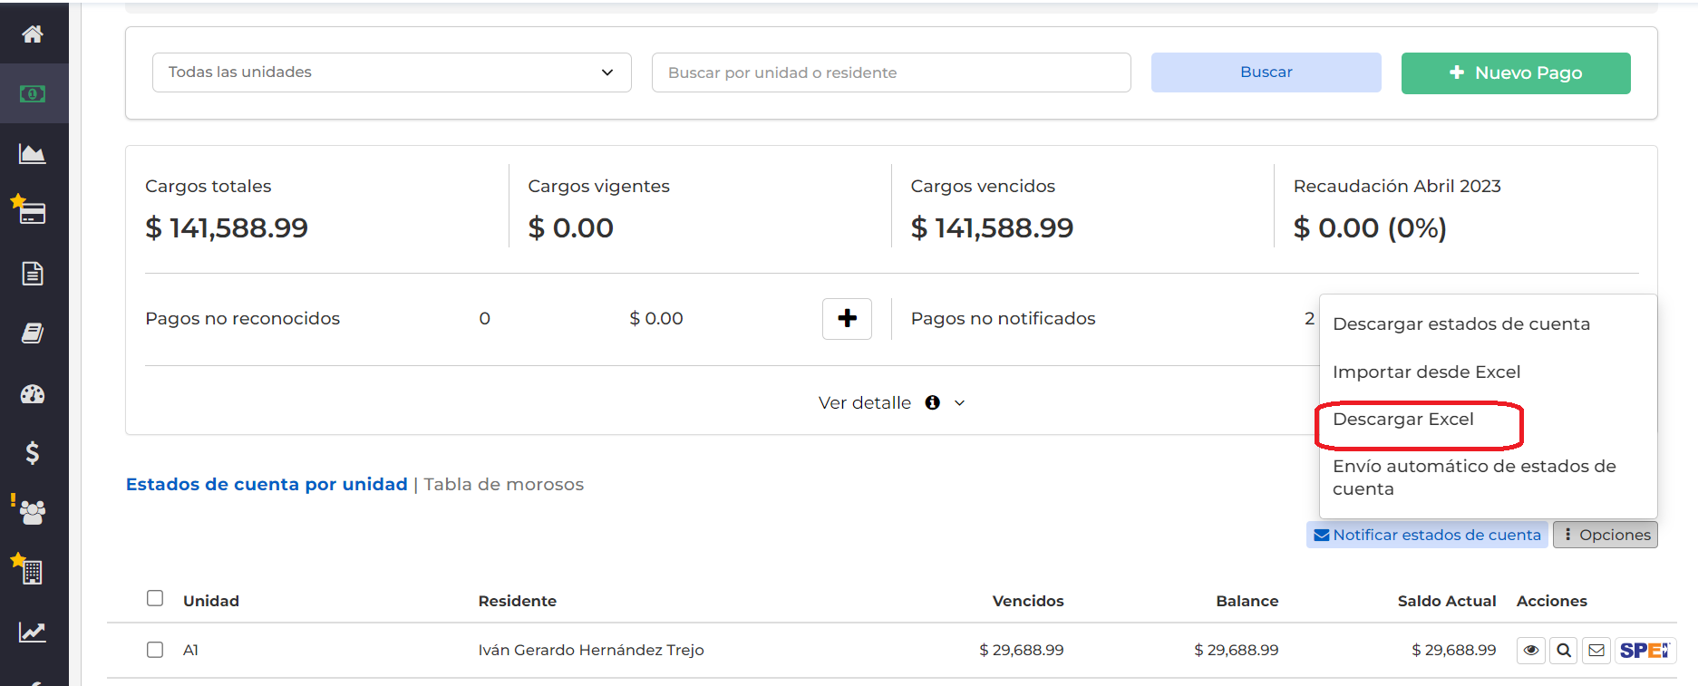The width and height of the screenshot is (1698, 686).
Task: Send the envelope email action for A1
Action: (1596, 651)
